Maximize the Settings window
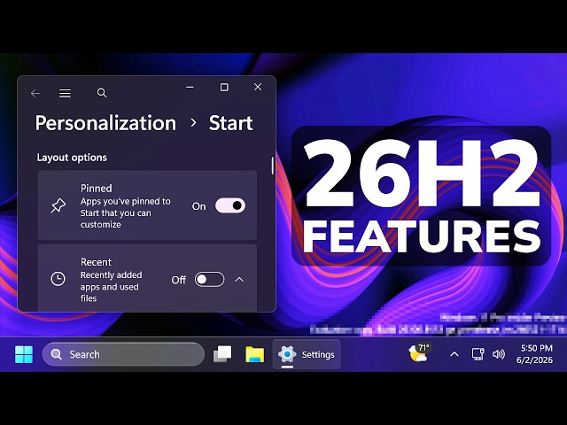 [x=224, y=88]
